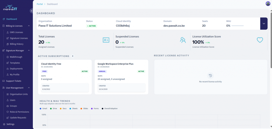Image resolution: width=272 pixels, height=129 pixels.
Task: Click the License Utilization heart icon
Action: pos(260,40)
